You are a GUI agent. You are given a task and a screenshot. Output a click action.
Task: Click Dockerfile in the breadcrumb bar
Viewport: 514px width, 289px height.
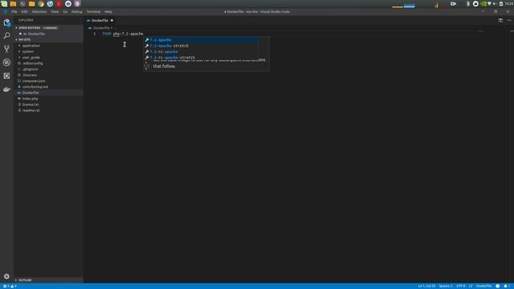tap(101, 28)
